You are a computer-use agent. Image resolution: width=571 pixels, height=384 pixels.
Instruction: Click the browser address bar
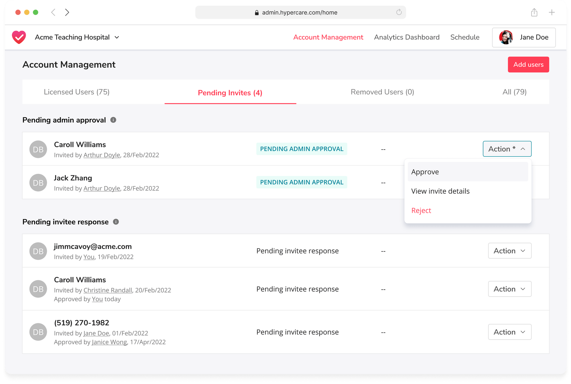point(300,12)
